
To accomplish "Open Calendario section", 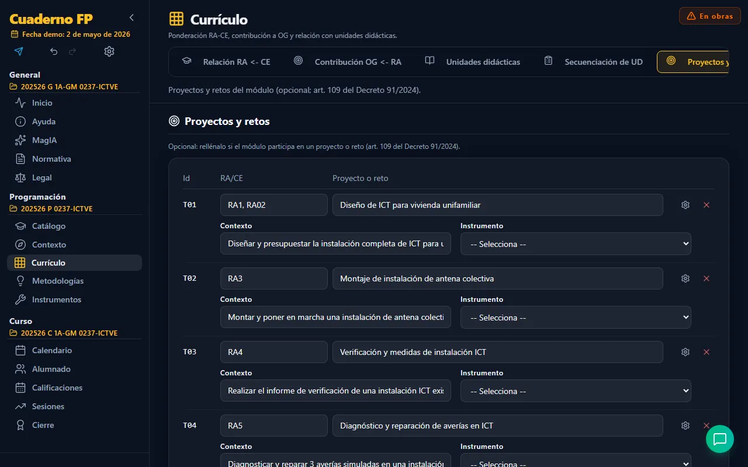I will click(x=74, y=350).
